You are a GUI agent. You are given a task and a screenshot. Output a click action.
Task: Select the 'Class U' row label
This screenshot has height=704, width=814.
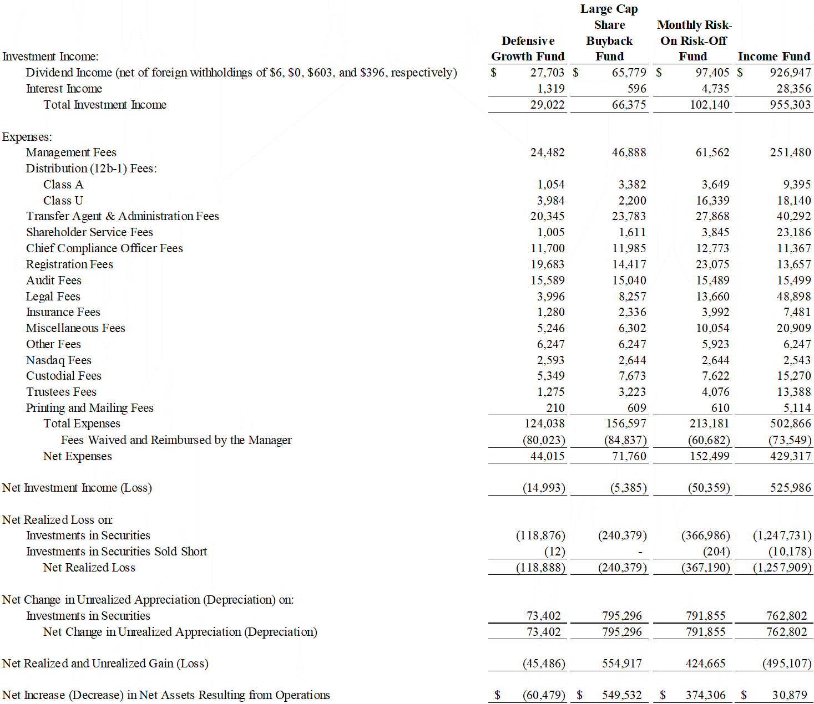pos(63,201)
